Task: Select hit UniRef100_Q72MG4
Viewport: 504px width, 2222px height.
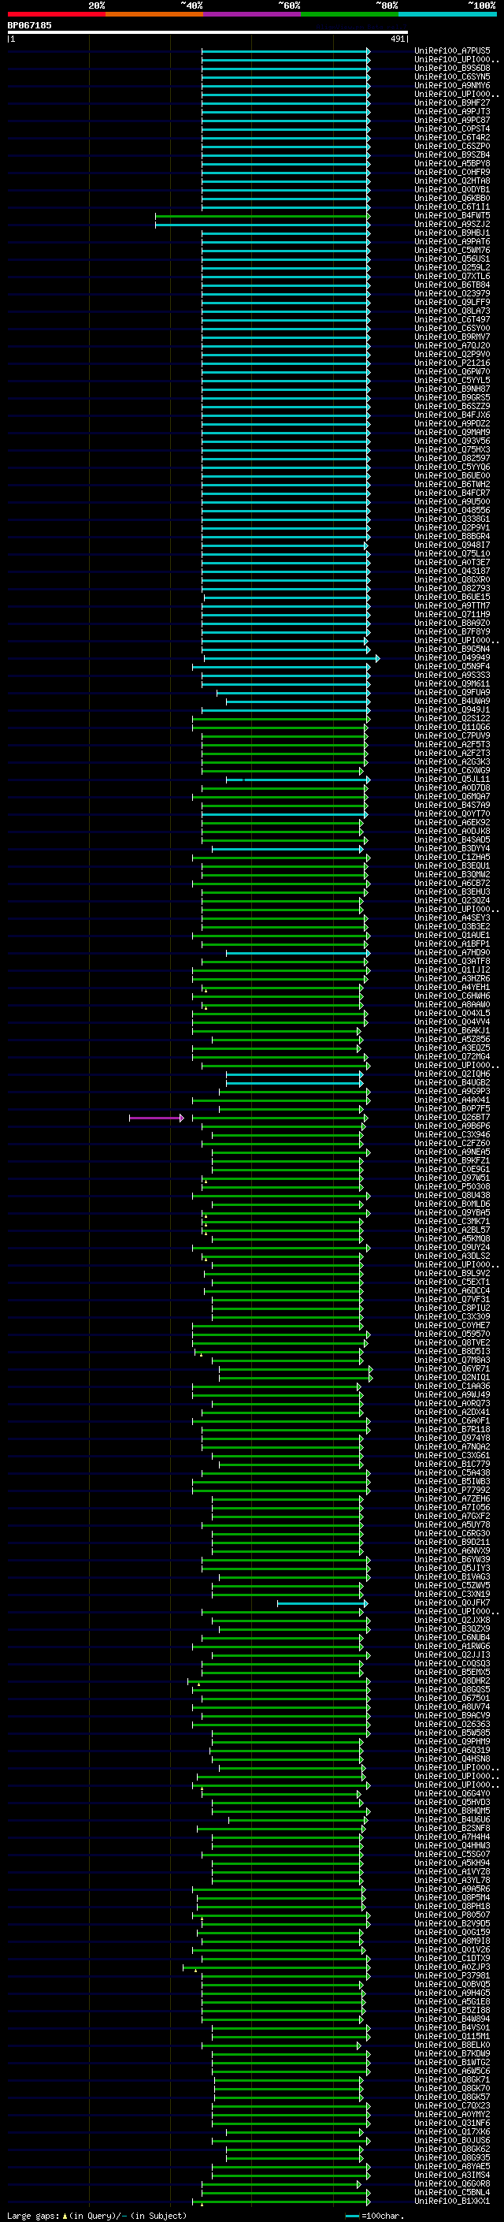Action: click(452, 1057)
